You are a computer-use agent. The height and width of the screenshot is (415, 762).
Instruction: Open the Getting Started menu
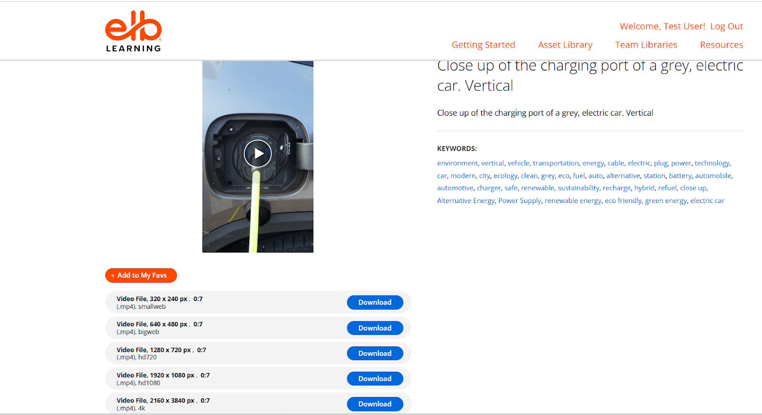pos(483,45)
